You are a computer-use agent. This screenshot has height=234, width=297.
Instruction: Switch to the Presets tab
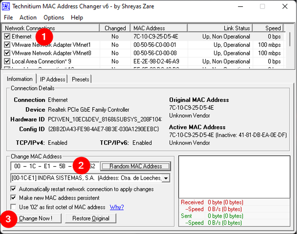pos(80,79)
